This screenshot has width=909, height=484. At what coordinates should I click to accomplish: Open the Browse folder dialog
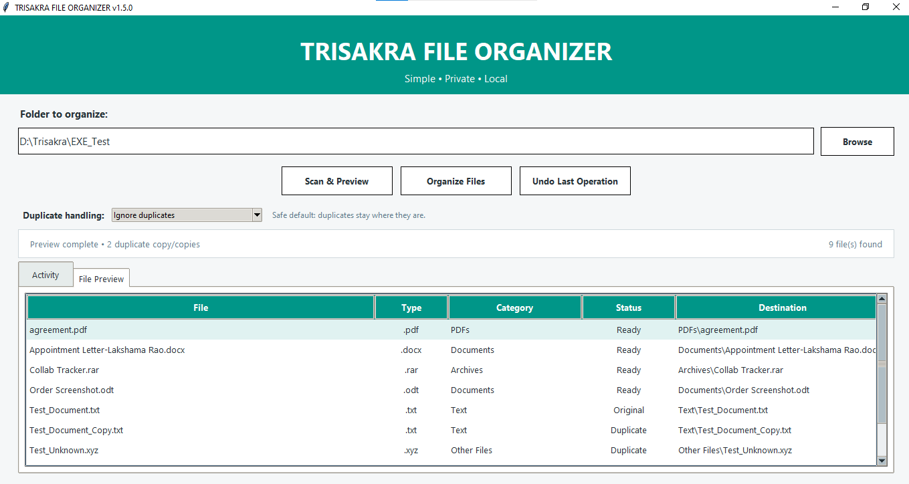[x=857, y=142]
